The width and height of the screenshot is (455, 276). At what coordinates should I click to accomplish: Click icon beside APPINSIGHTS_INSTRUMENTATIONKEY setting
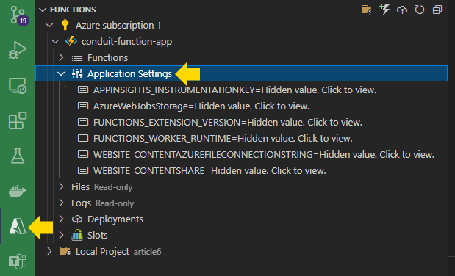point(83,90)
